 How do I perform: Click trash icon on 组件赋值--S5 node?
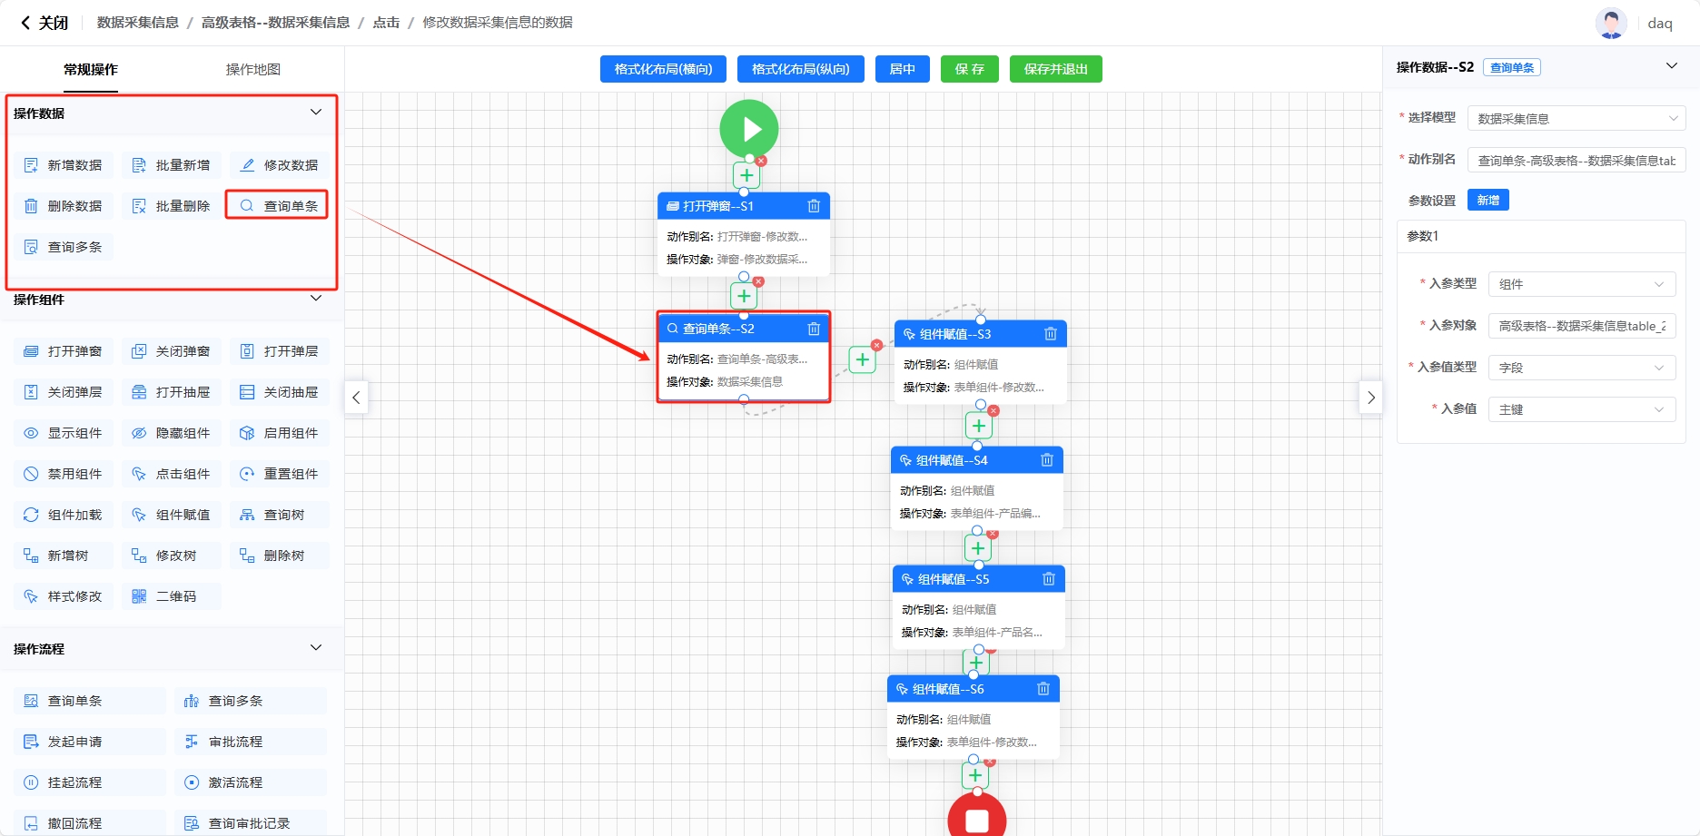(x=1049, y=579)
